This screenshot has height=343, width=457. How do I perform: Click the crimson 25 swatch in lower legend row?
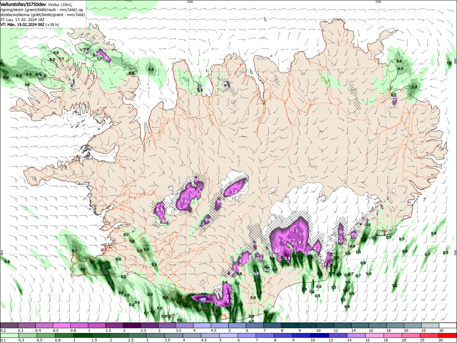430,335
